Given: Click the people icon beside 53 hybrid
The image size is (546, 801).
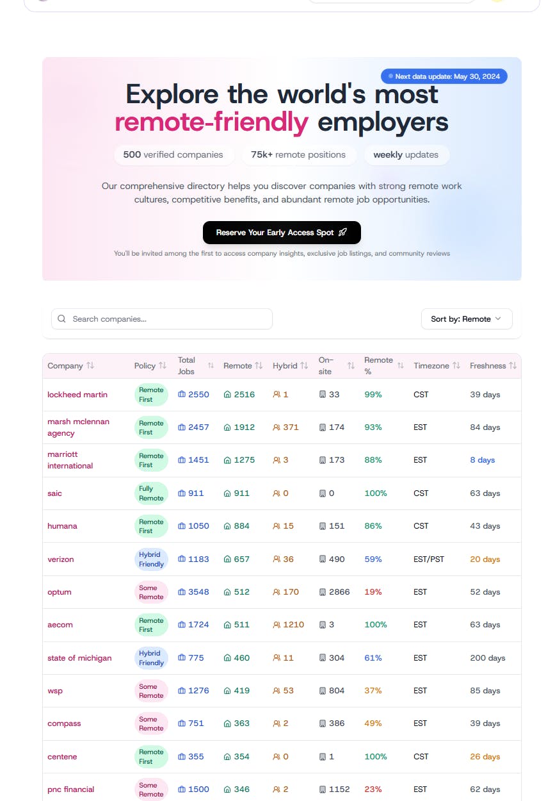Looking at the screenshot, I should point(277,691).
